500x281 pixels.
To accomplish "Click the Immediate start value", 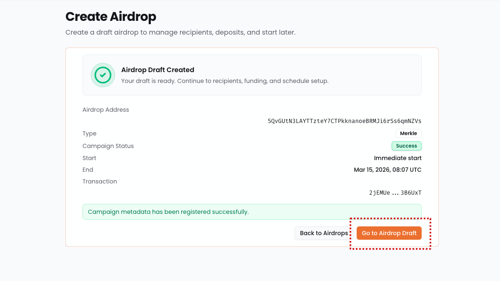I will tap(397, 158).
